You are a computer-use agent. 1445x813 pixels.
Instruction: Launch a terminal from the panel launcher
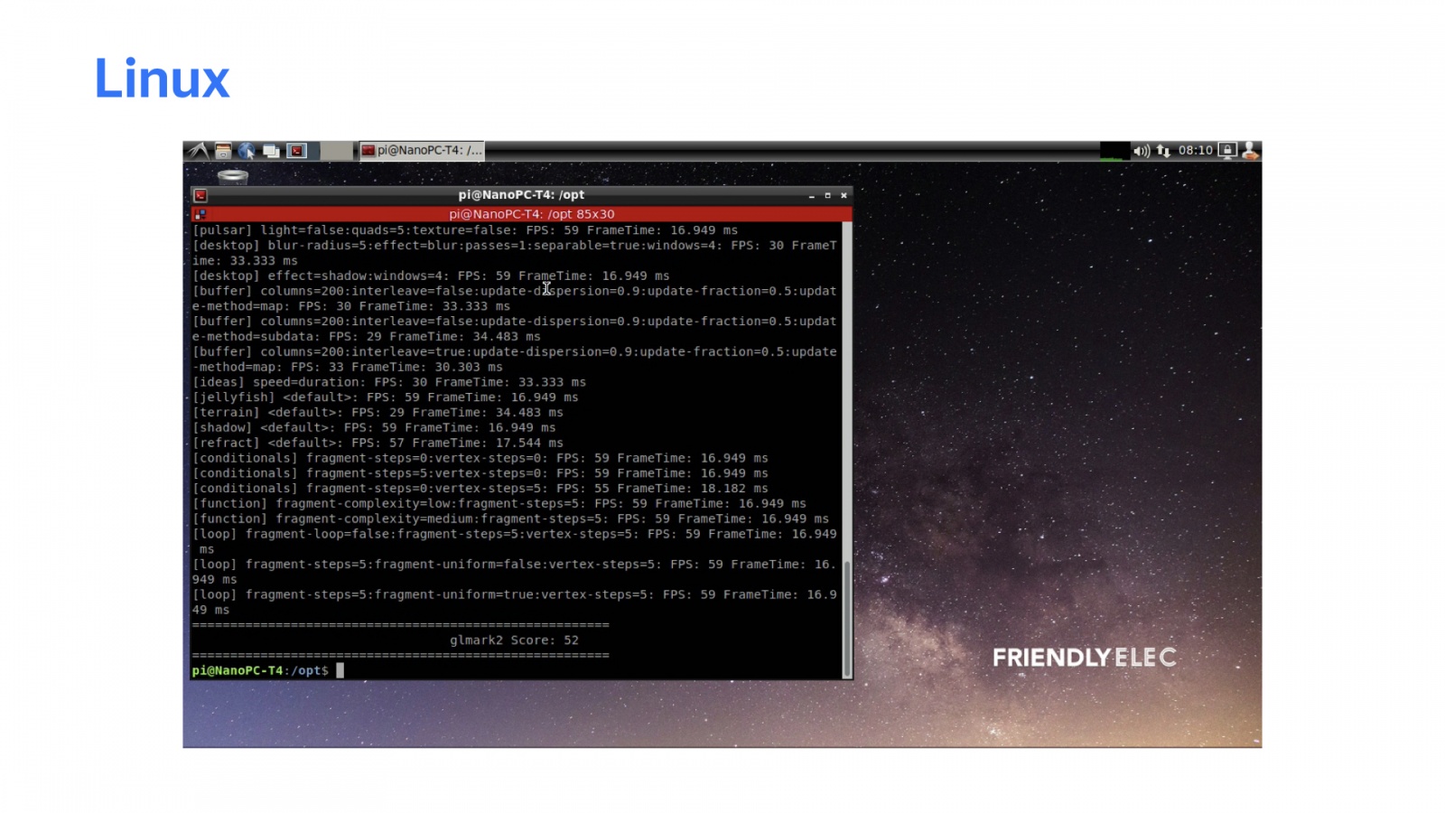tap(296, 151)
